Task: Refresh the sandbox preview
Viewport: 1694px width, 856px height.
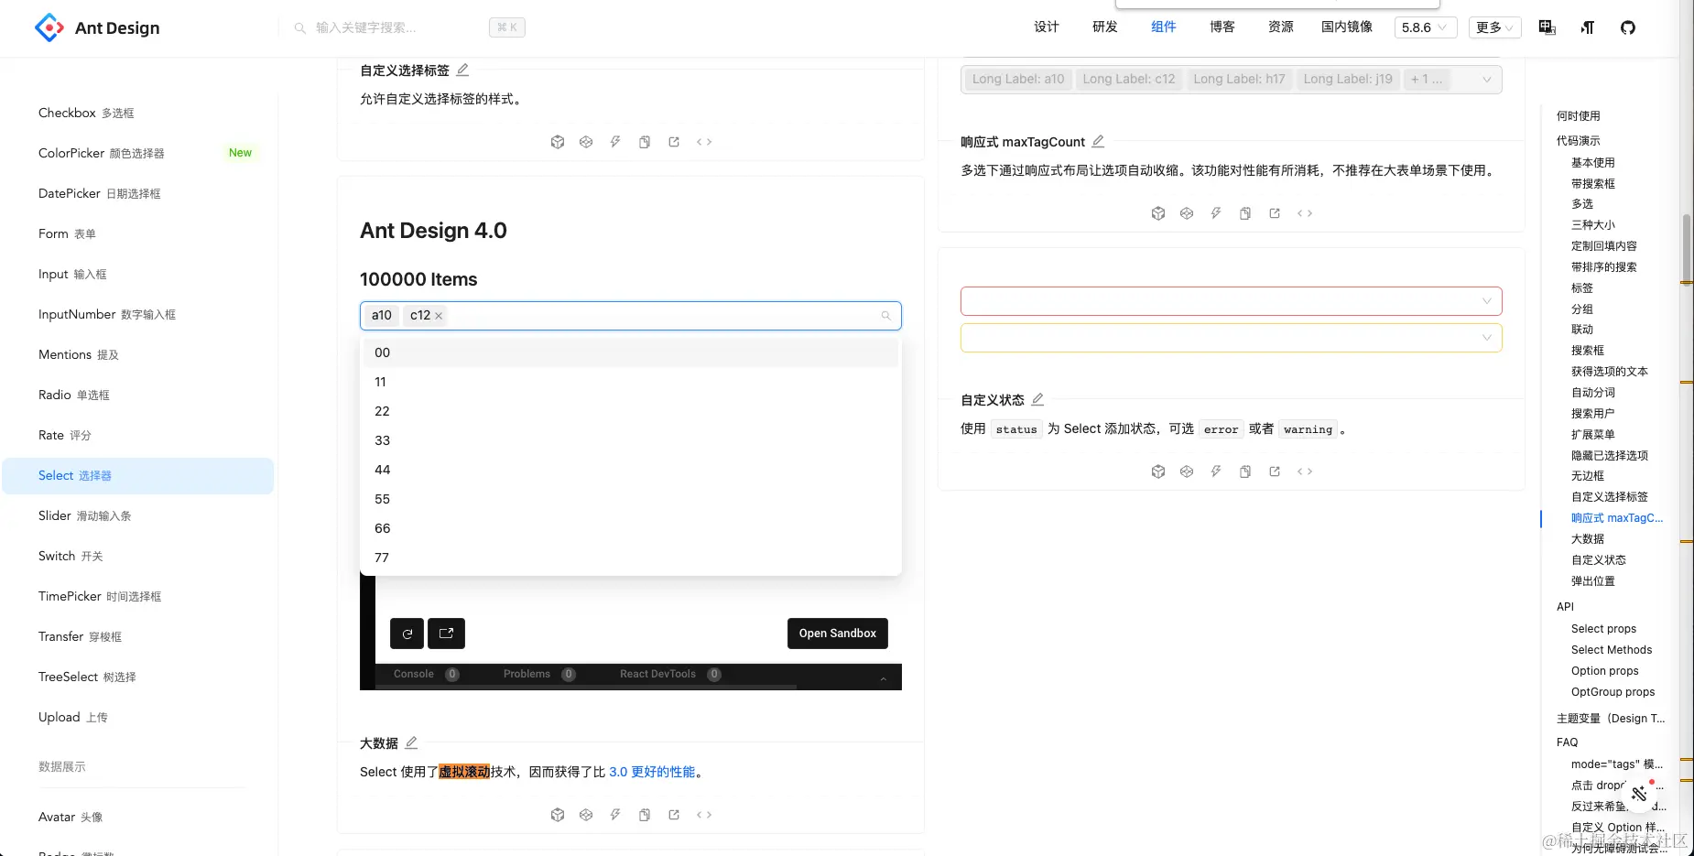Action: [407, 633]
